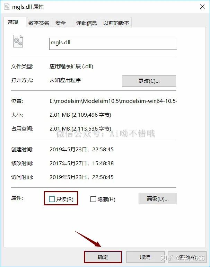Click the 更改(C)... button
This screenshot has height=267, width=210.
[x=149, y=81]
